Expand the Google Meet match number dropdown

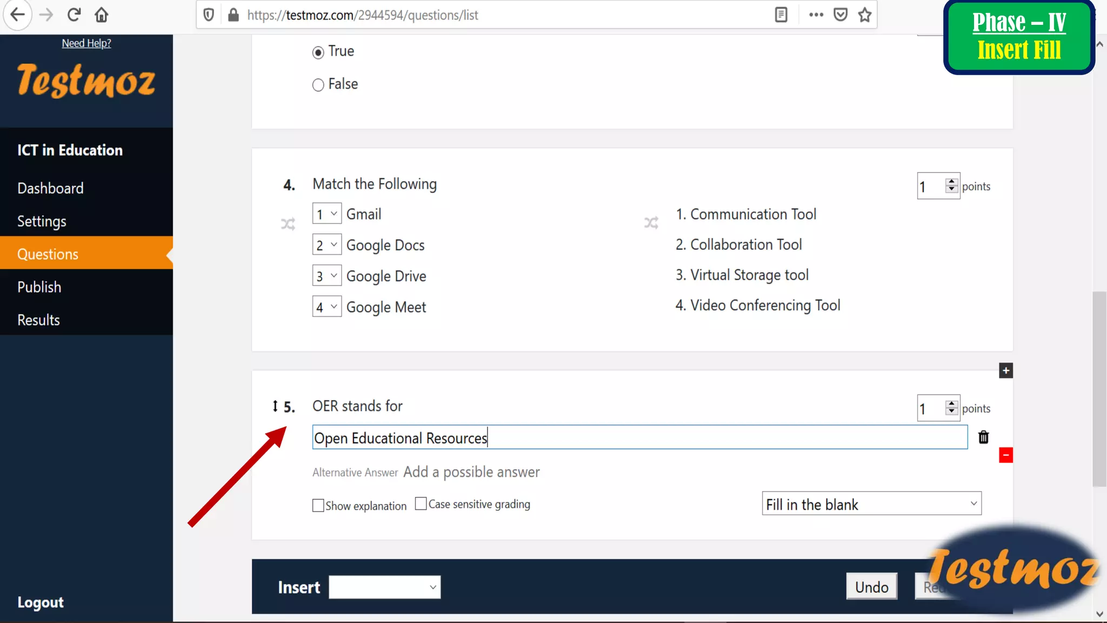tap(326, 307)
